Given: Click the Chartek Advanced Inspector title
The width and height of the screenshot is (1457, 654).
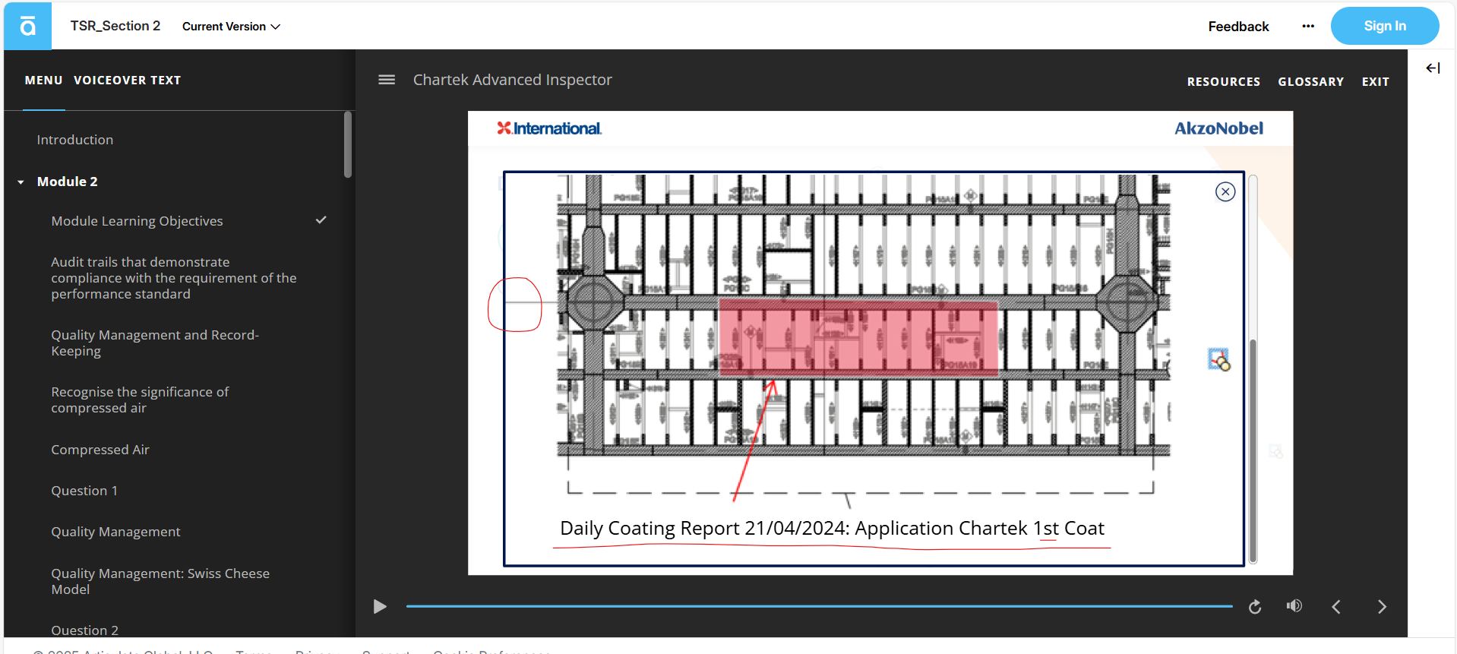Looking at the screenshot, I should tap(512, 80).
